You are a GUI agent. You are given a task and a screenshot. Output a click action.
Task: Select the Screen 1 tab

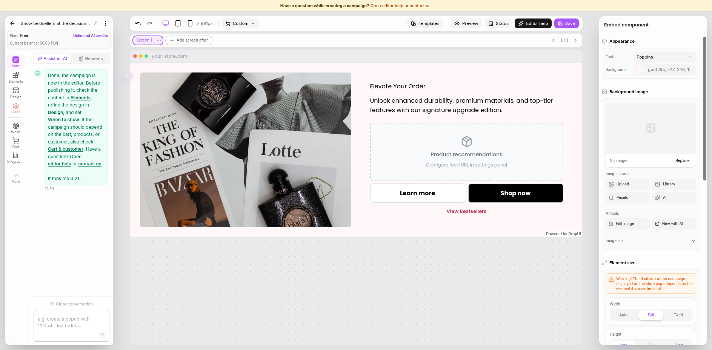145,40
